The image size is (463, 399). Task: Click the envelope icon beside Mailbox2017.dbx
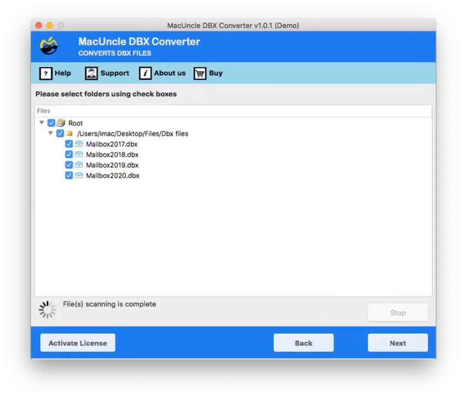pos(78,144)
